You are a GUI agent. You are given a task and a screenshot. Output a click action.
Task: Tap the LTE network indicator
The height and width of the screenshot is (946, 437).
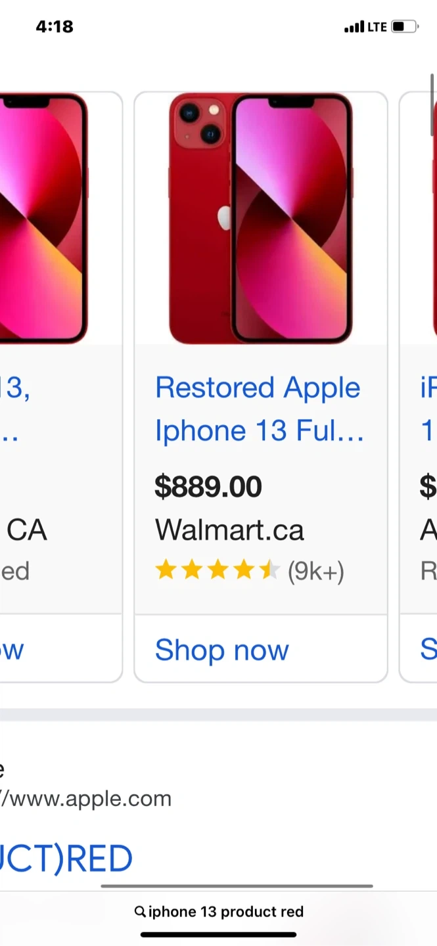pos(377,27)
